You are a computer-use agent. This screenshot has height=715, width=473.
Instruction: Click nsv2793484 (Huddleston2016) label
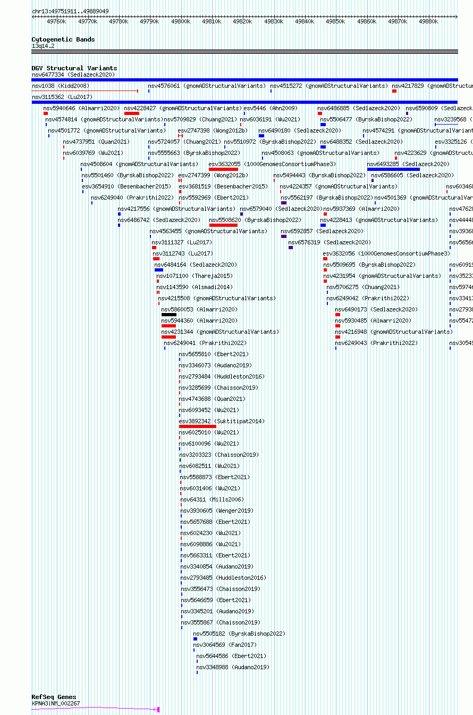222,376
